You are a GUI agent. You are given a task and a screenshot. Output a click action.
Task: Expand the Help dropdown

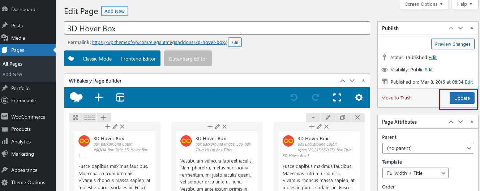[x=464, y=4]
